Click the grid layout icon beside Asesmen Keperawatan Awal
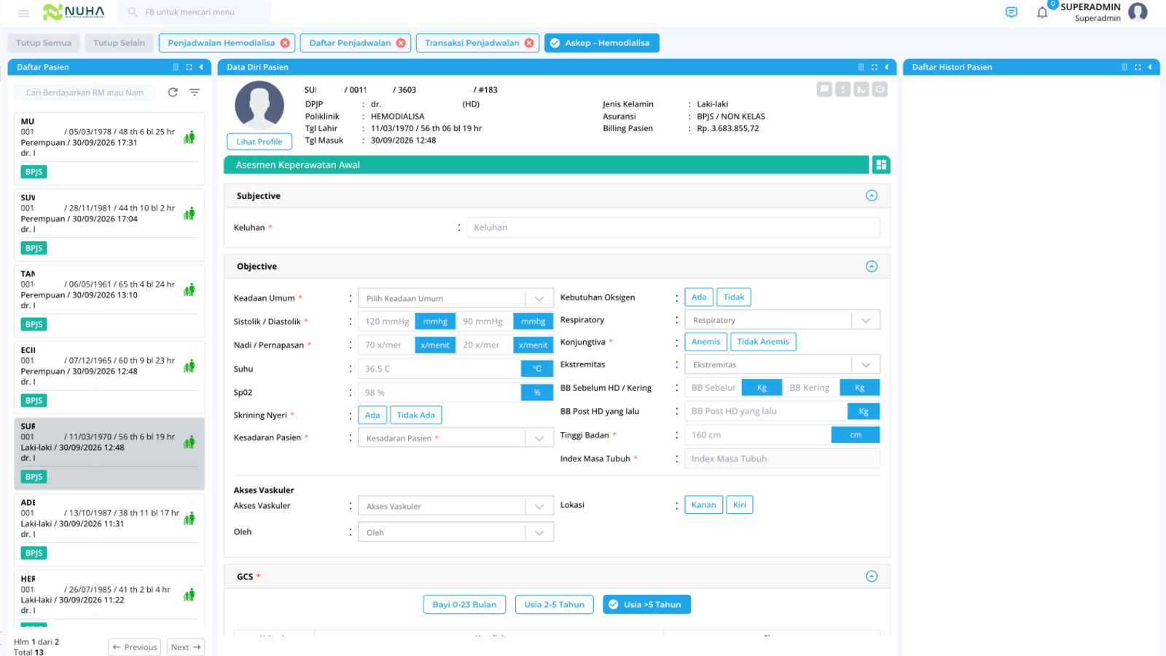 [881, 165]
